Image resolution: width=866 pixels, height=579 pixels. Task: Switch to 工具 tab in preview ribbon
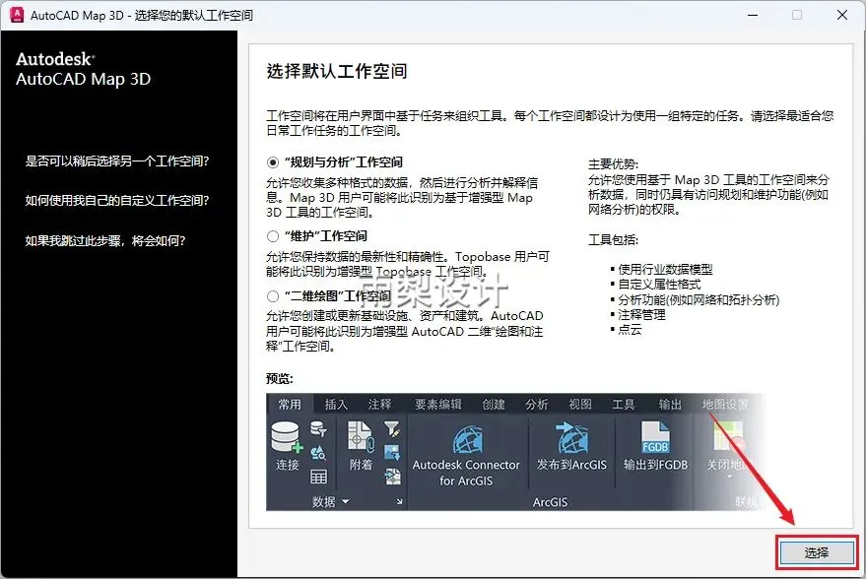coord(624,404)
